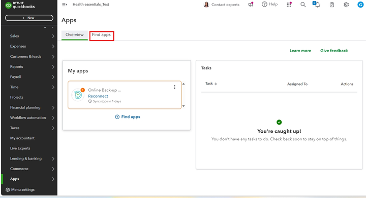The image size is (366, 198).
Task: Click the Find apps link under My apps
Action: [x=131, y=117]
